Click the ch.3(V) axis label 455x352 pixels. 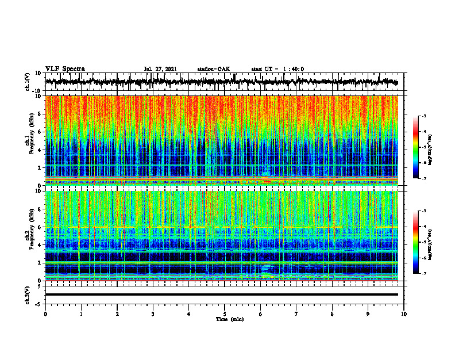point(28,295)
